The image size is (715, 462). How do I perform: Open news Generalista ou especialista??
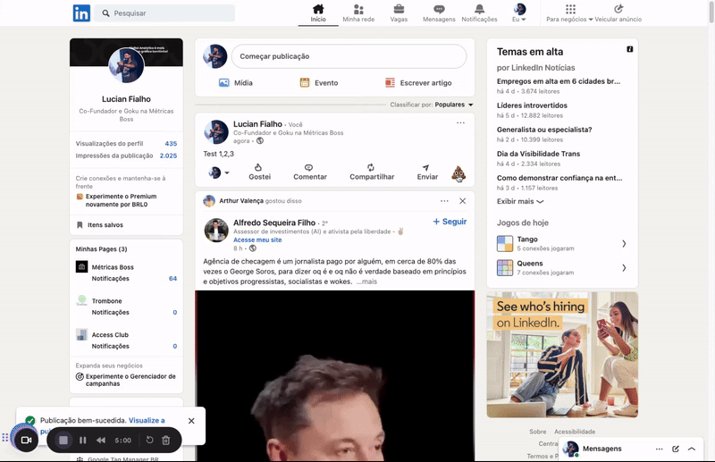coord(544,130)
